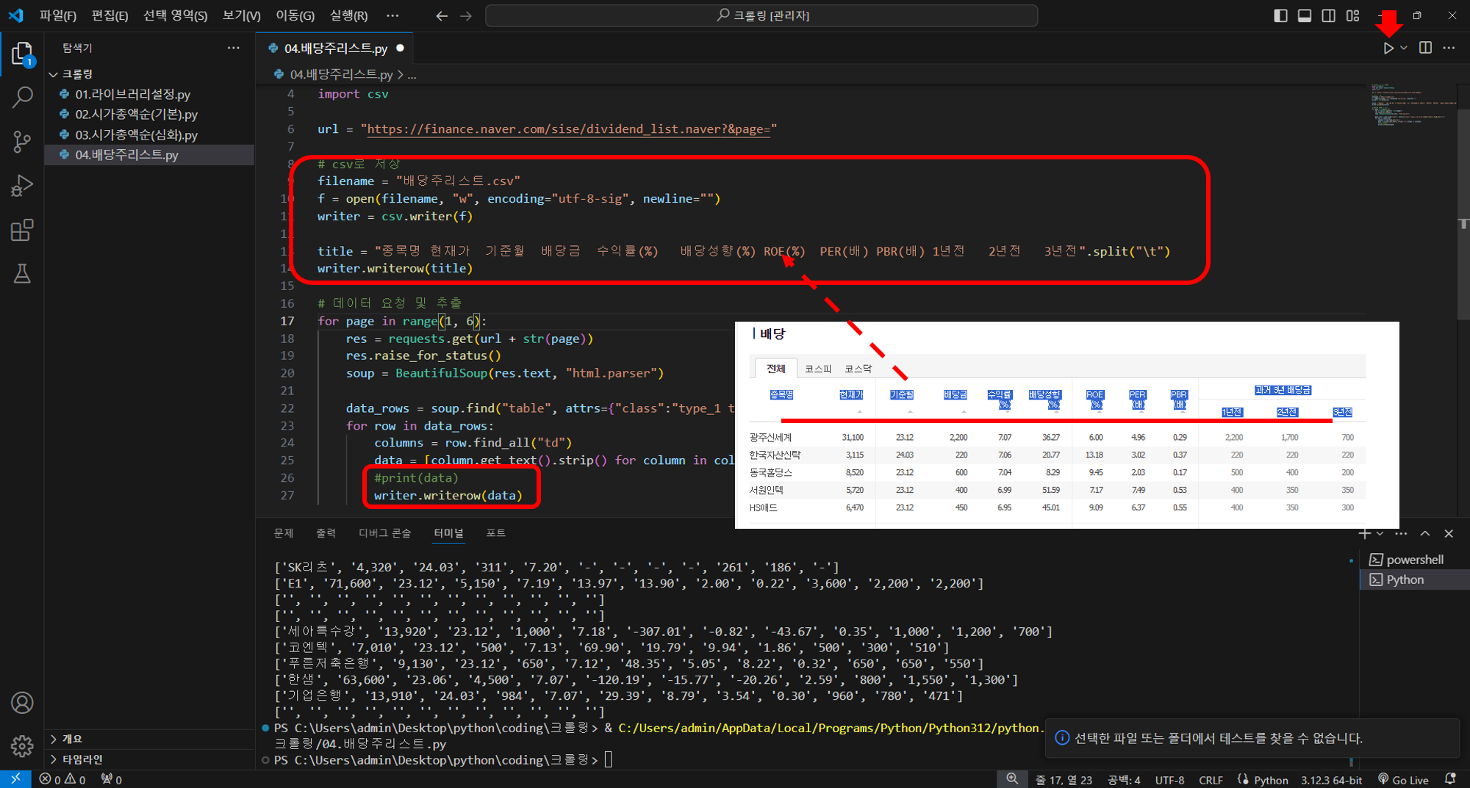The width and height of the screenshot is (1470, 788).
Task: Go back with the navigation arrow
Action: coord(442,15)
